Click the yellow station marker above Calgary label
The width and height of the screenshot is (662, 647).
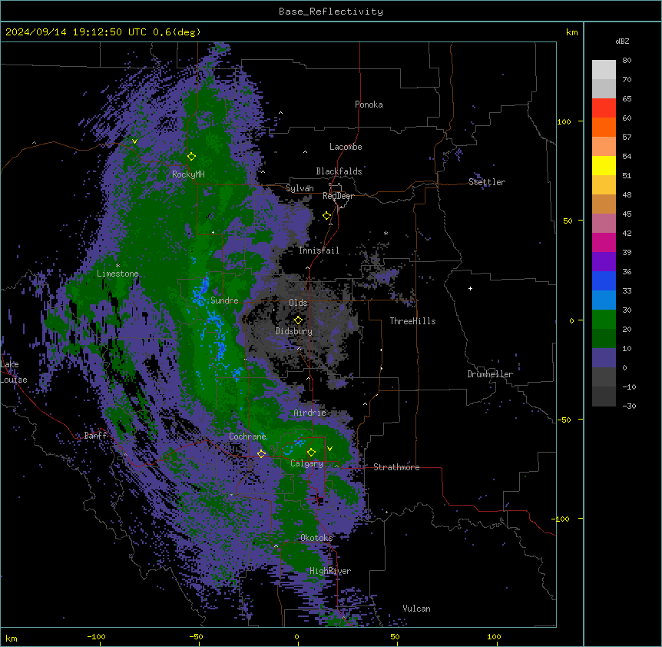coord(311,453)
